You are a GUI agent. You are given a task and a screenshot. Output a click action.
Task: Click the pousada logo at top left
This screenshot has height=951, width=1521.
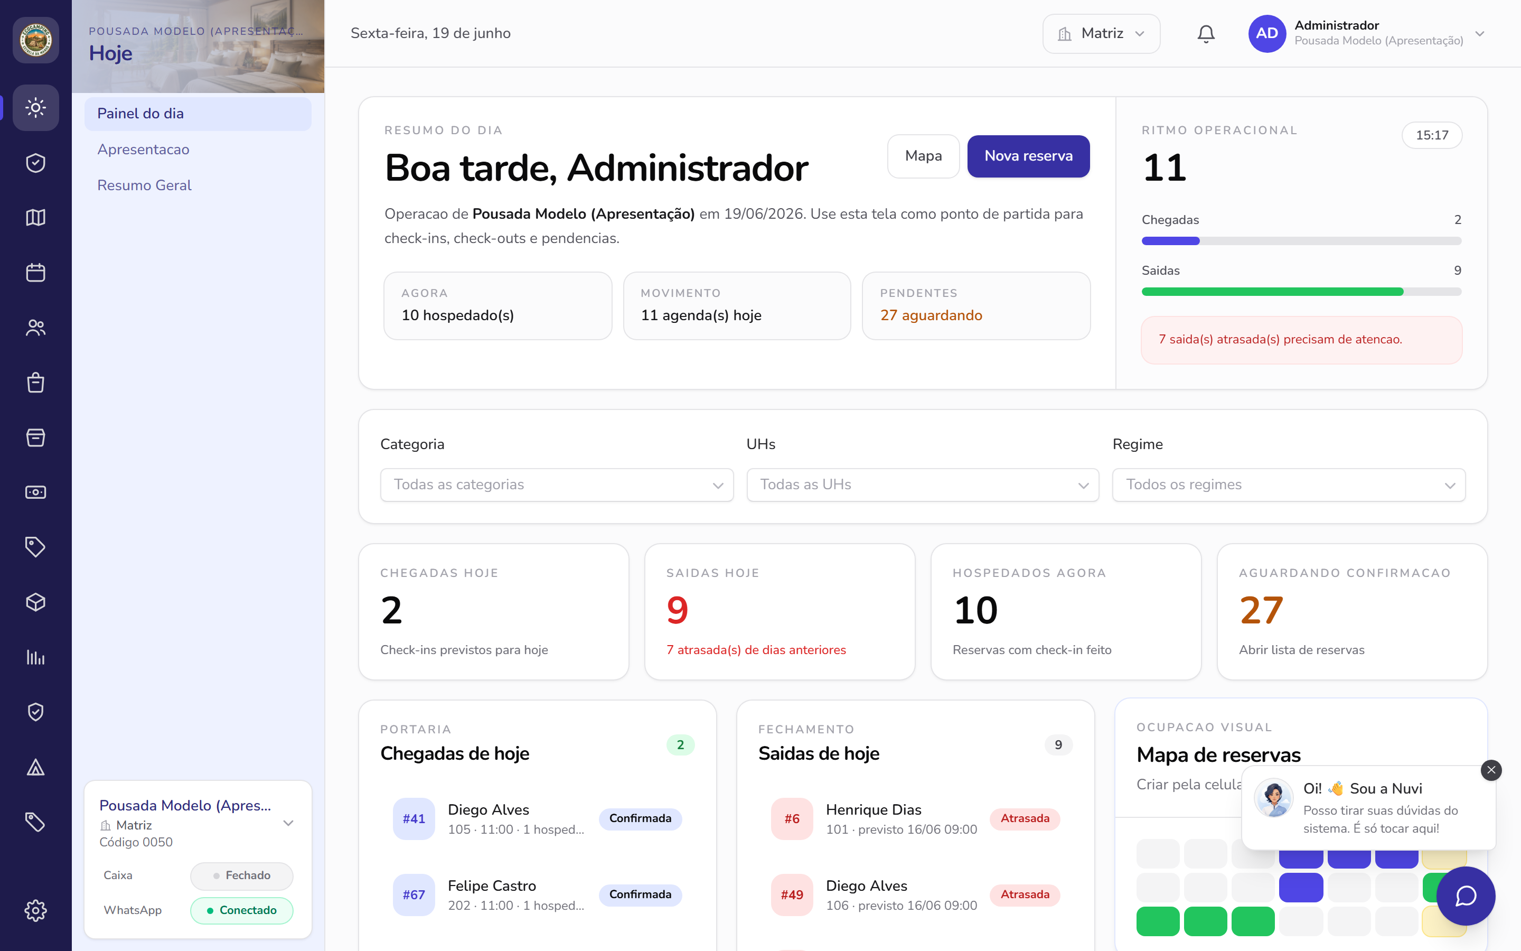[x=36, y=40]
